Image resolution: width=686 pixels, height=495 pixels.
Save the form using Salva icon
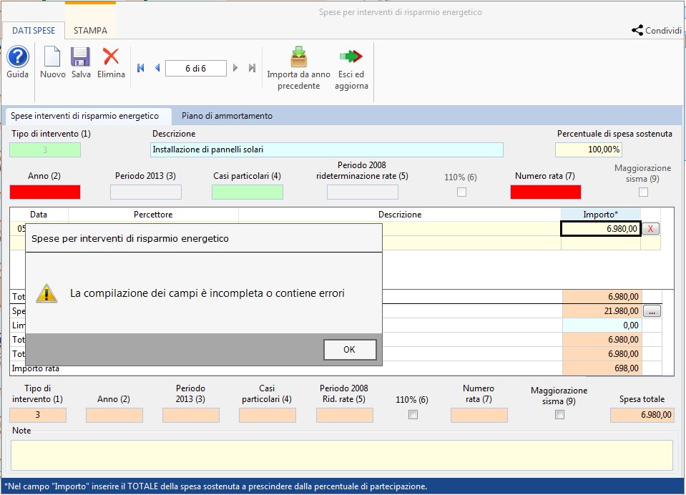pos(80,57)
